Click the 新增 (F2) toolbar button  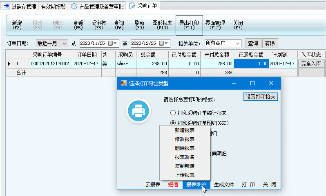click(x=17, y=25)
